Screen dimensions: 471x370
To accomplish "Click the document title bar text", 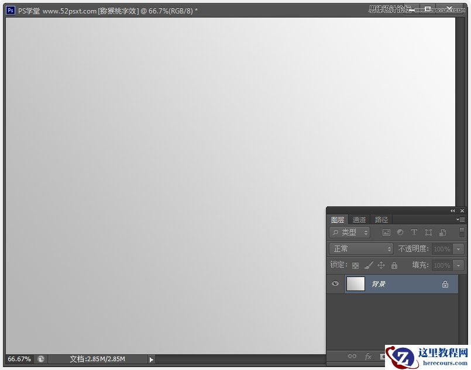I will pos(108,11).
